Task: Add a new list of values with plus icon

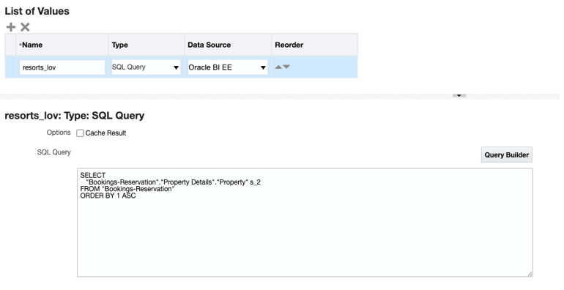Action: tap(11, 27)
